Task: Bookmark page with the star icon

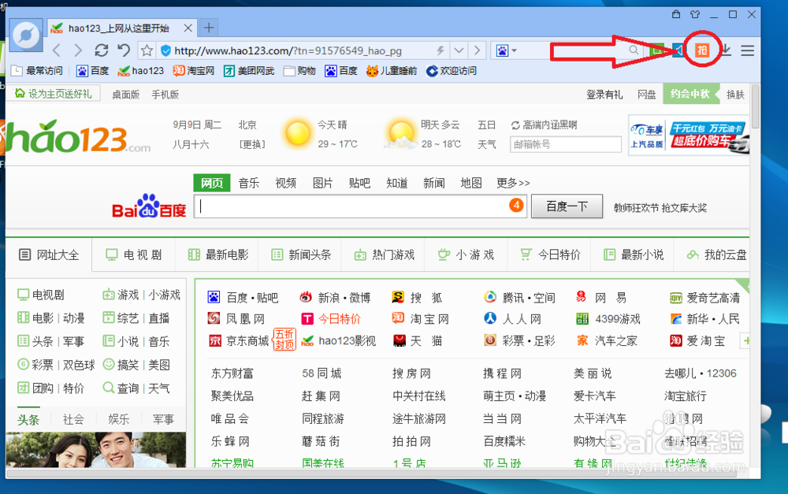Action: click(147, 50)
